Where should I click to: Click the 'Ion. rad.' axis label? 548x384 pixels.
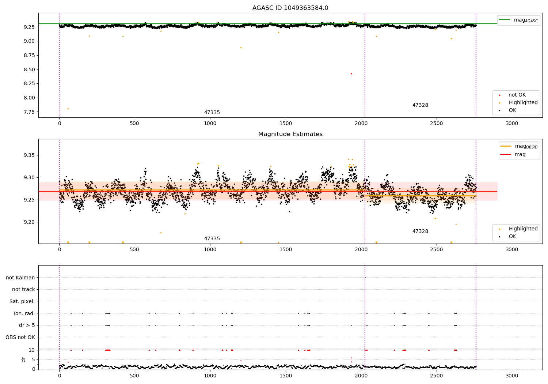click(x=24, y=313)
